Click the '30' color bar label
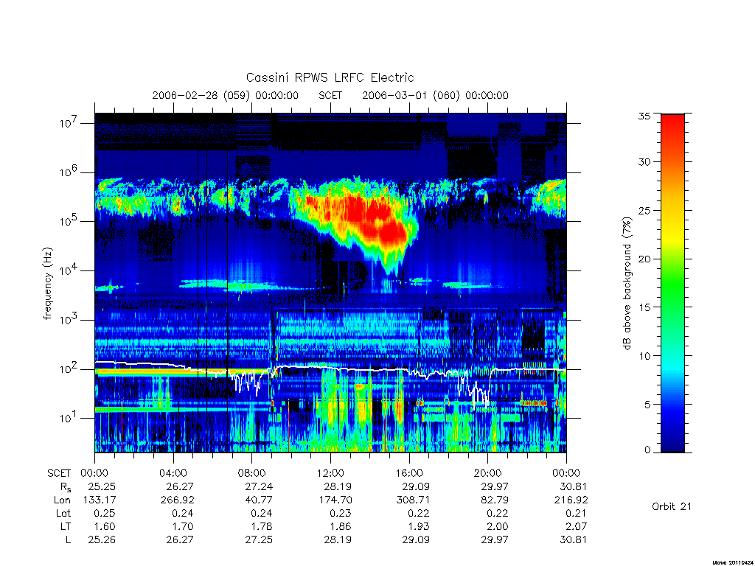This screenshot has height=566, width=755. click(644, 161)
